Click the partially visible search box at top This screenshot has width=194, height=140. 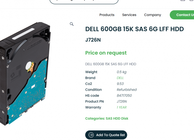point(84,2)
